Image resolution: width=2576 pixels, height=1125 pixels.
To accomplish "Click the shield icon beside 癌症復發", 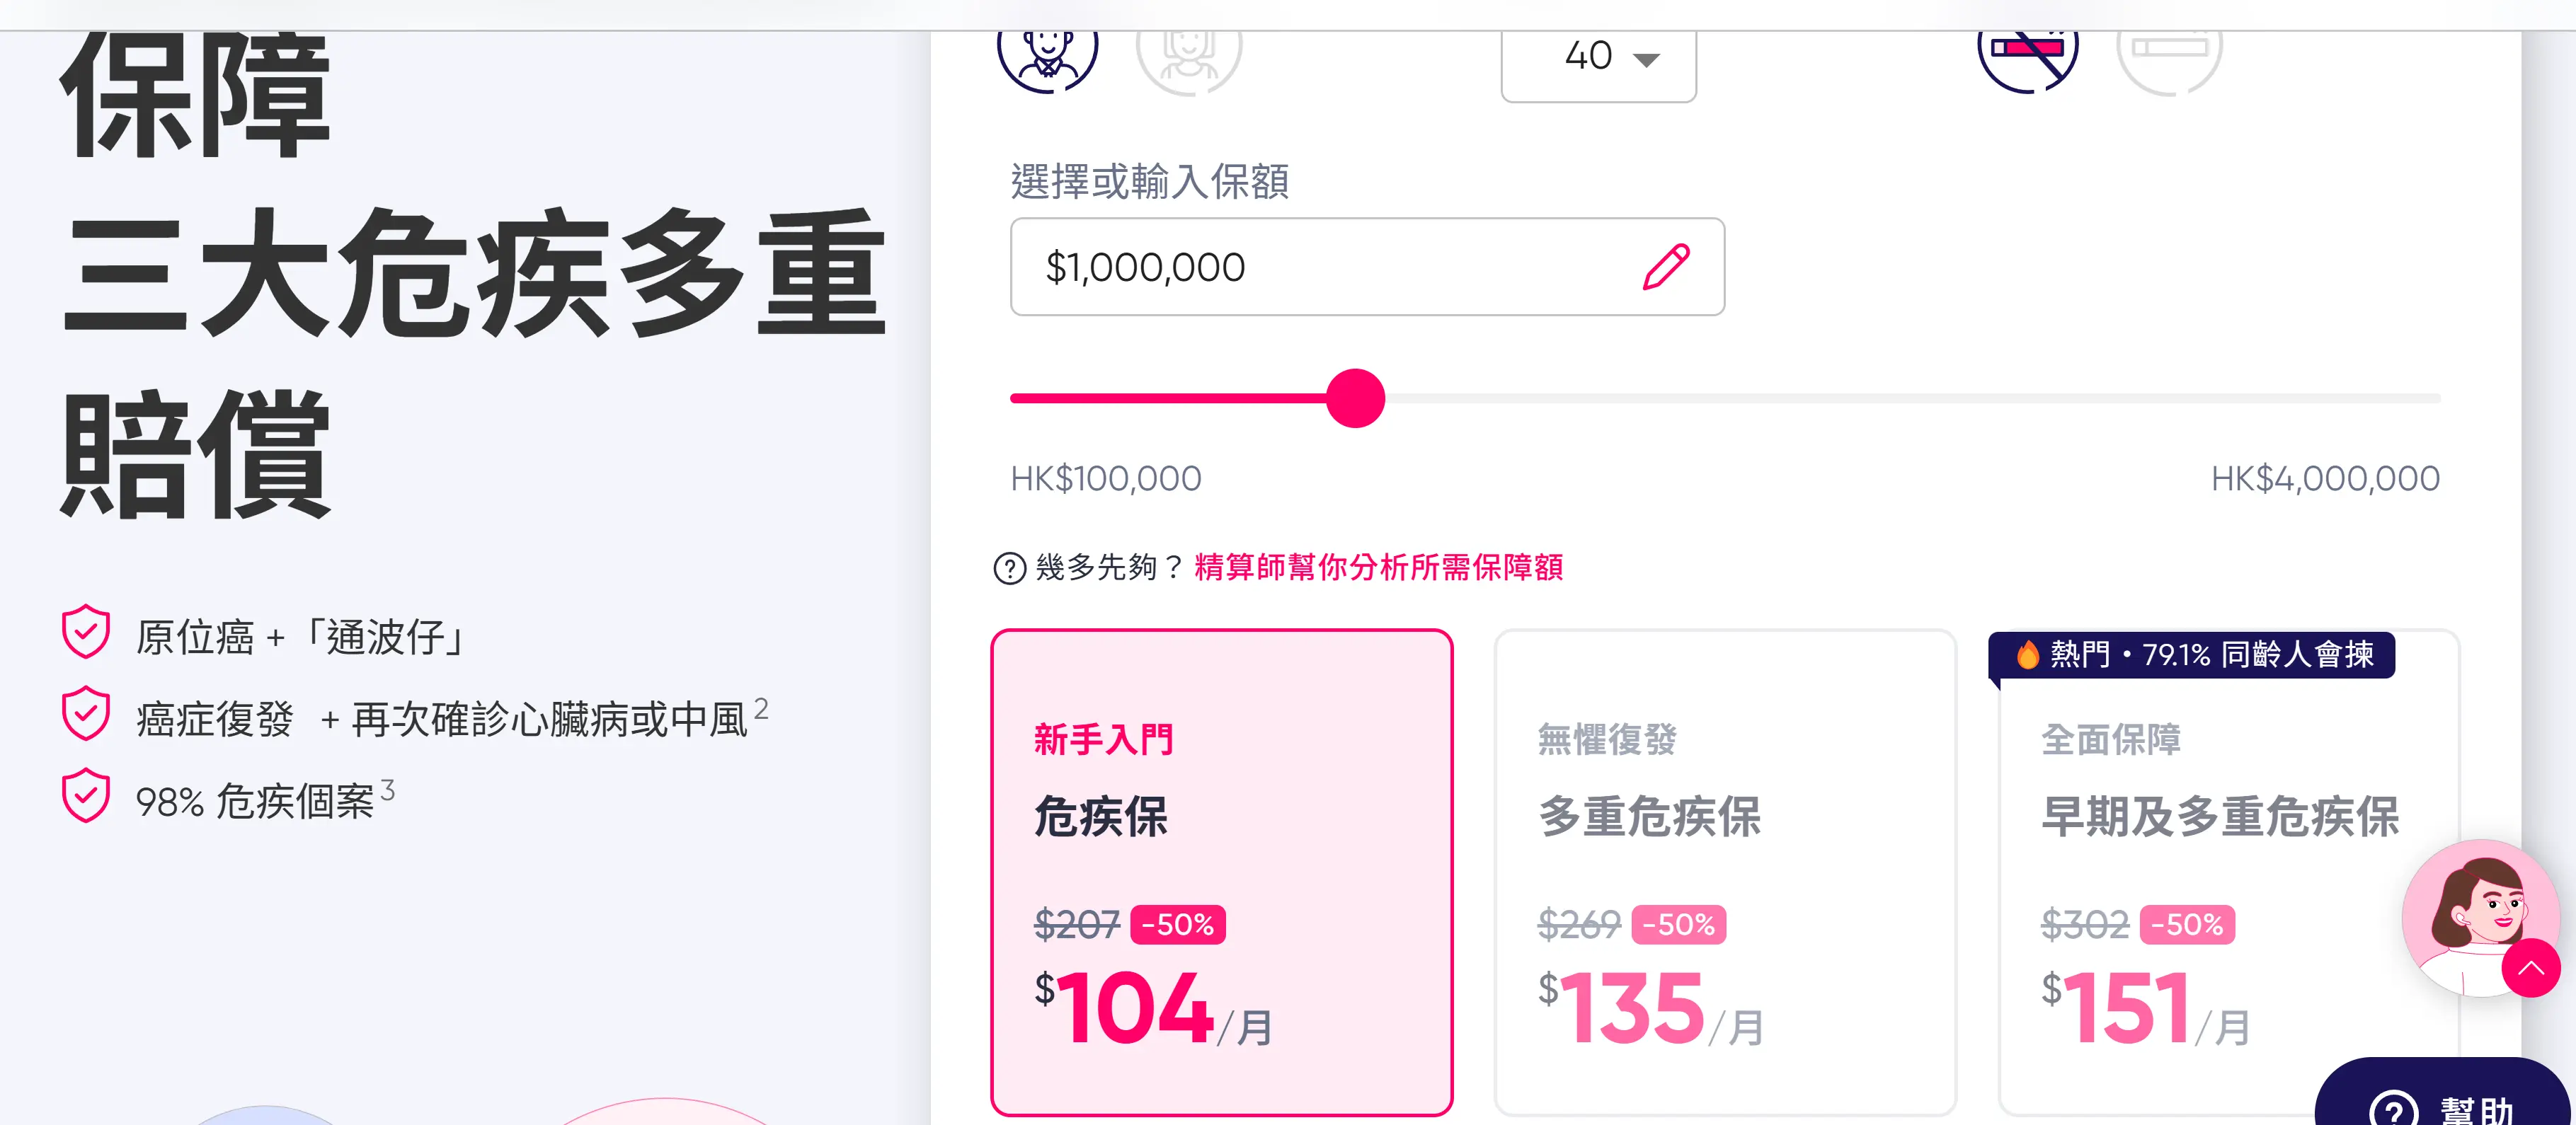I will coord(86,713).
